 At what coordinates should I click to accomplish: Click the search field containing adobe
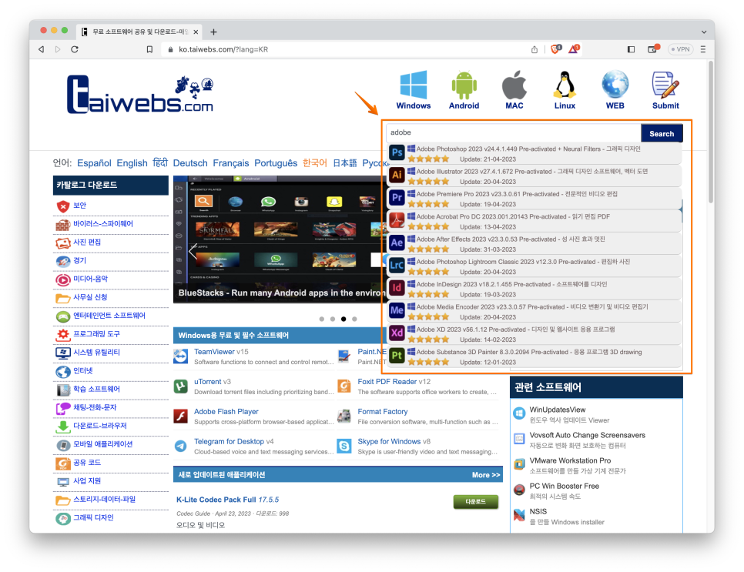point(514,133)
